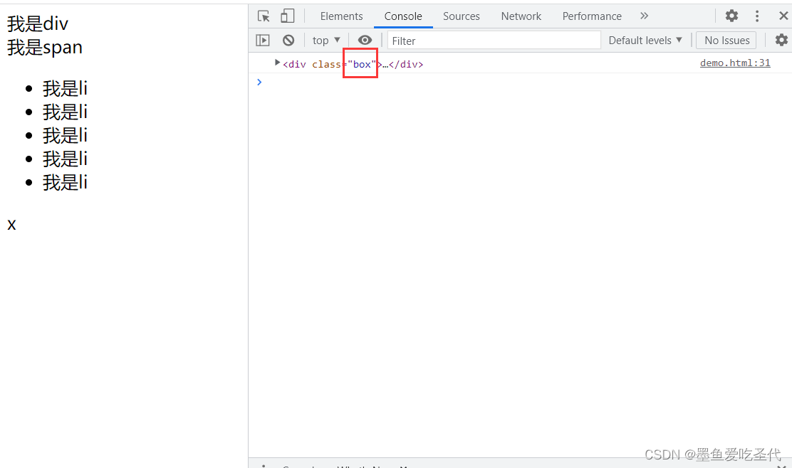Click the 我是span text

click(44, 48)
